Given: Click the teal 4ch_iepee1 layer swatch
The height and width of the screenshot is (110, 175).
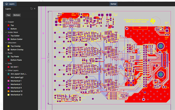Looking at the screenshot, I should click(x=8, y=74).
